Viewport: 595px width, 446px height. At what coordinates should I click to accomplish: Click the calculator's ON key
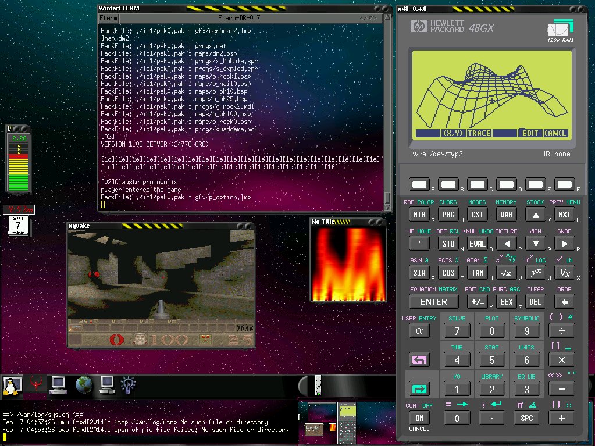pyautogui.click(x=419, y=418)
